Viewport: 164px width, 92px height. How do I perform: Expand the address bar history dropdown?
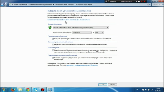click(147, 5)
